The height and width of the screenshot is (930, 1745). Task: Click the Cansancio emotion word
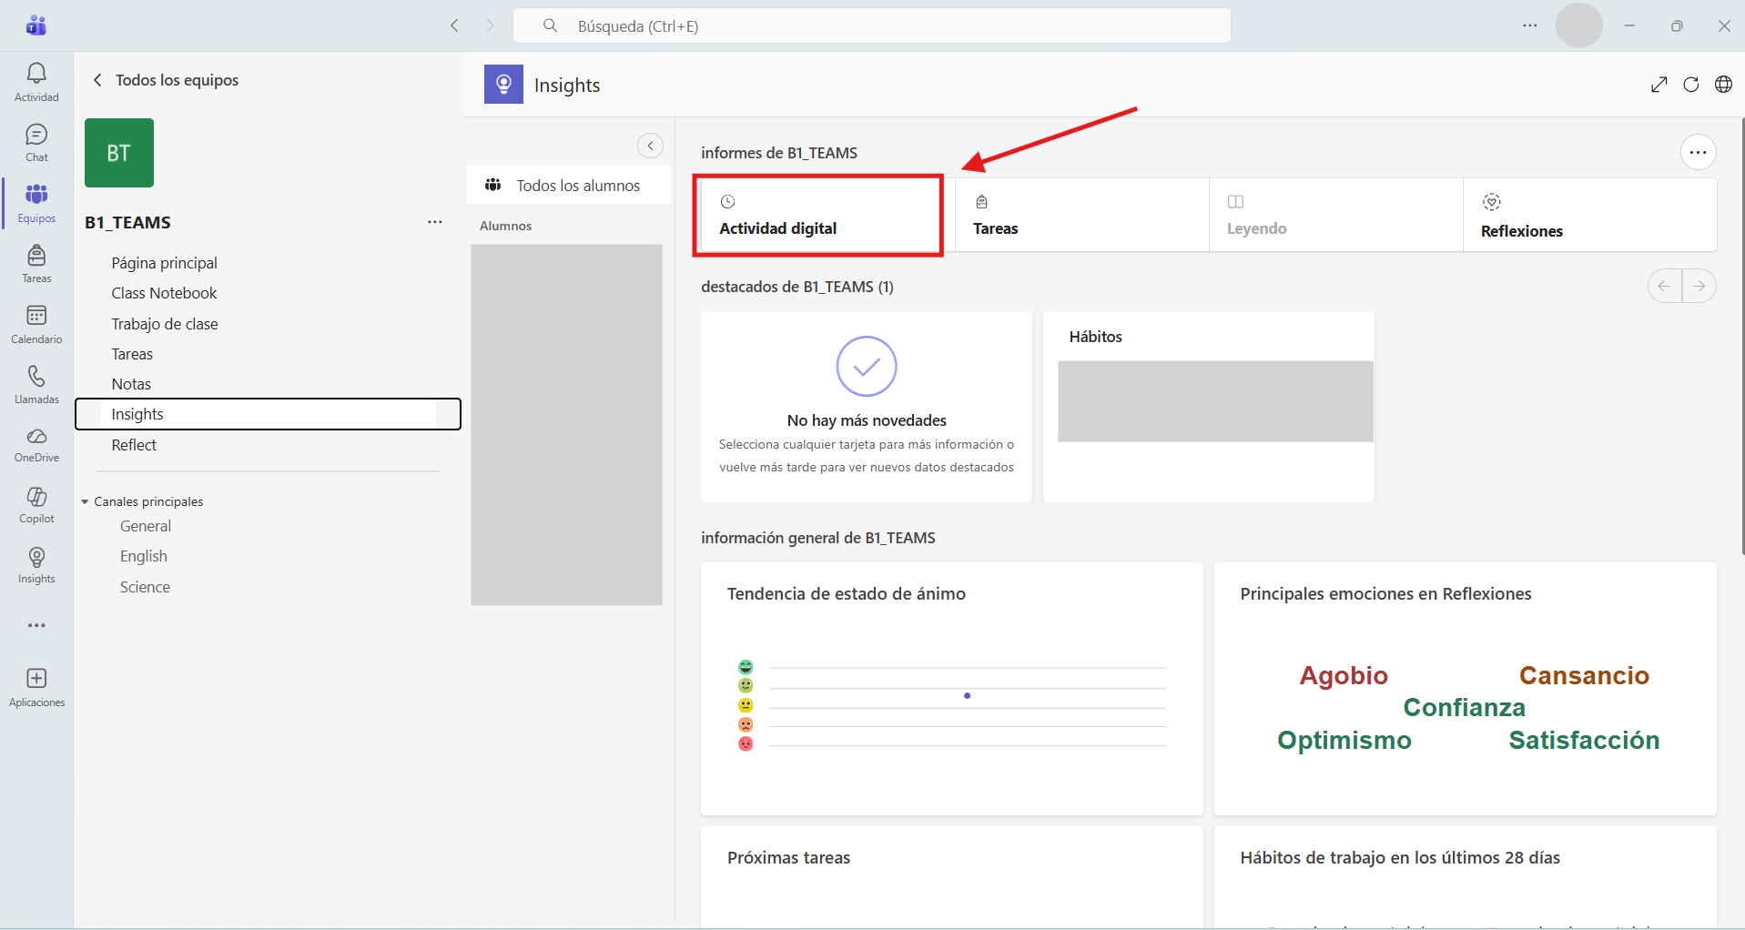(x=1584, y=675)
